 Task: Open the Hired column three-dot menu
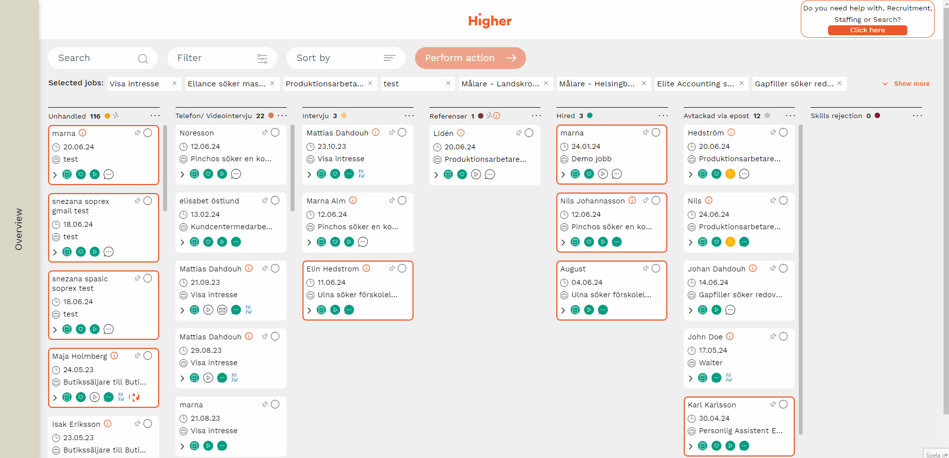coord(663,116)
